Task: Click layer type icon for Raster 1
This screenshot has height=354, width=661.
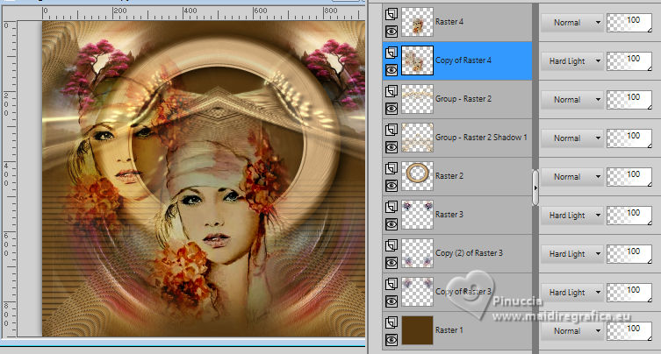Action: click(x=392, y=322)
